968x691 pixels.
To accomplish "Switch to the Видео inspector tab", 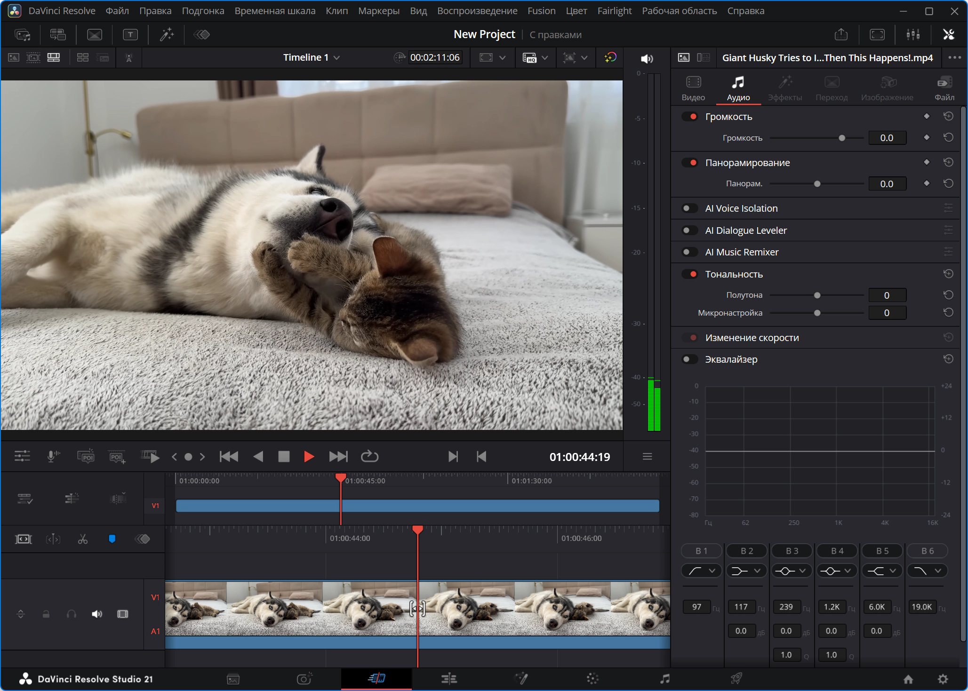I will click(x=693, y=89).
